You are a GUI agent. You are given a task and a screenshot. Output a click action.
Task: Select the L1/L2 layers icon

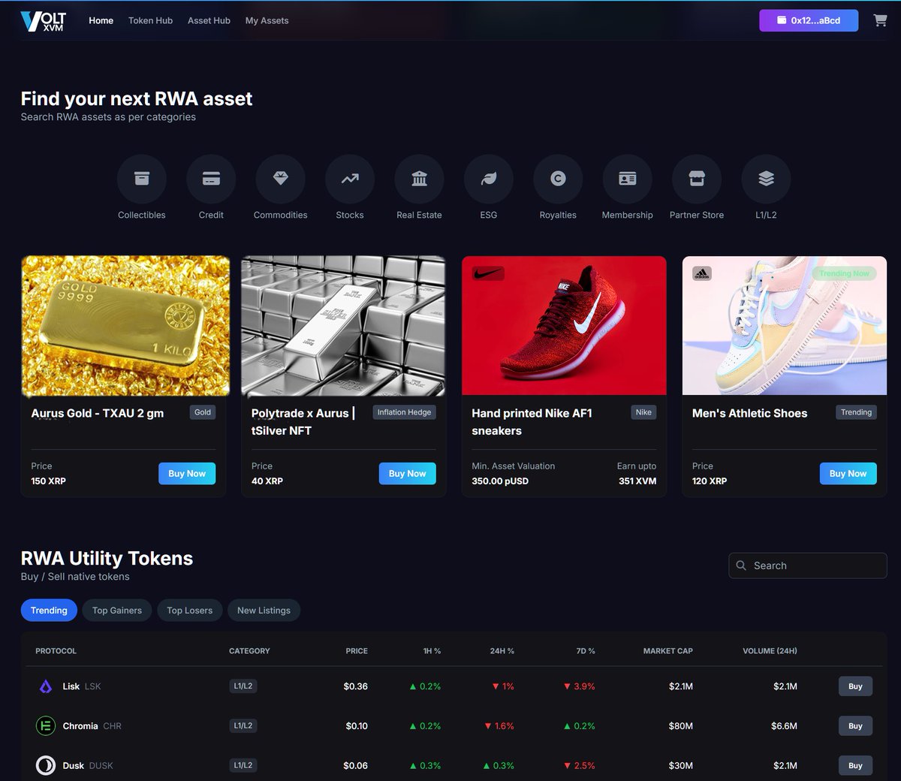tap(766, 179)
